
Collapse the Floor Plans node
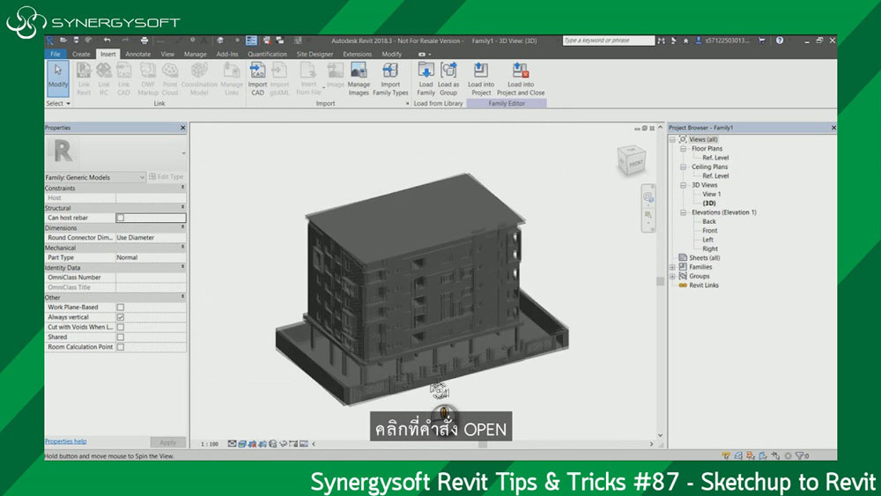point(684,149)
